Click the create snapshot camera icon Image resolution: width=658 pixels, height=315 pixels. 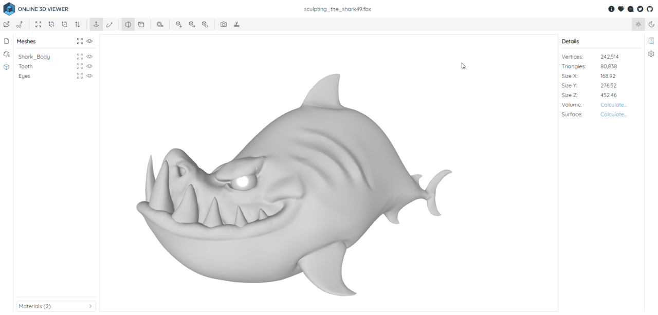pyautogui.click(x=224, y=24)
